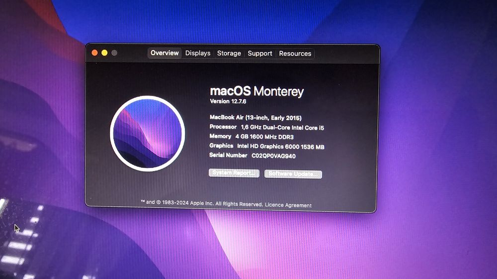Open the Resources tab
The height and width of the screenshot is (279, 497).
tap(295, 54)
